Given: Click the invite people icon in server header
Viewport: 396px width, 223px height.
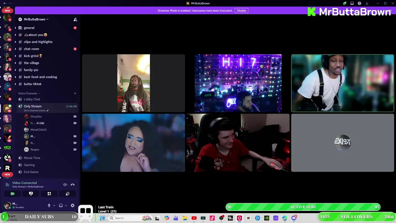Looking at the screenshot, I should coord(75,19).
